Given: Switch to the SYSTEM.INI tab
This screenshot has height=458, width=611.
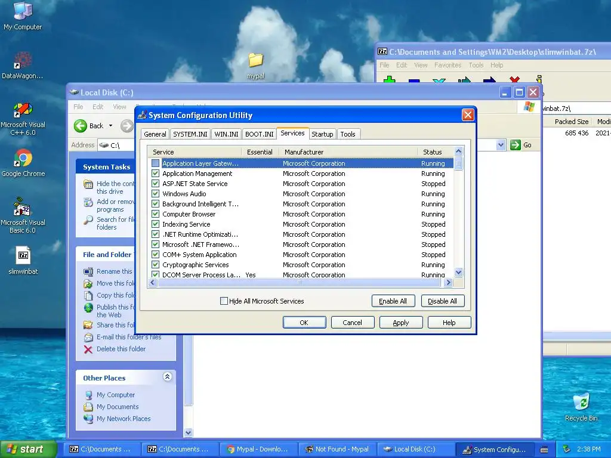Looking at the screenshot, I should (190, 134).
